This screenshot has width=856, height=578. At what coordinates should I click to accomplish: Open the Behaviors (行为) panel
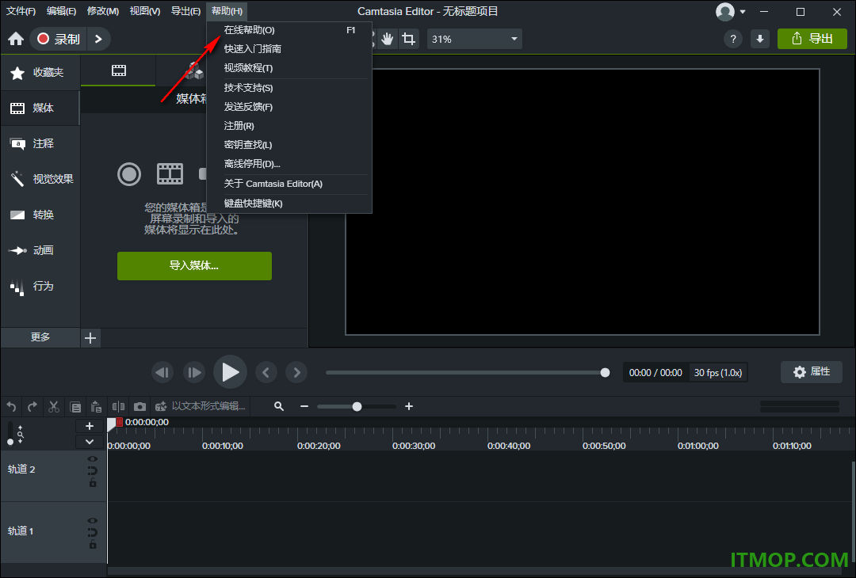40,287
